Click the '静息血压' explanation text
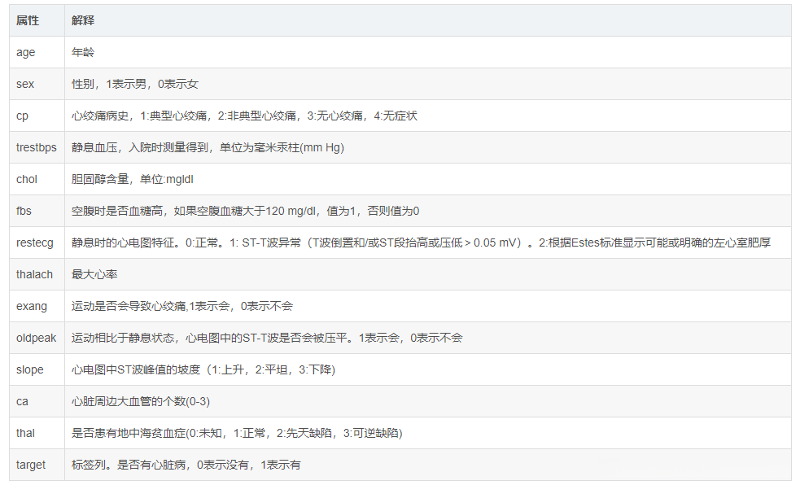The height and width of the screenshot is (485, 800). pyautogui.click(x=94, y=147)
